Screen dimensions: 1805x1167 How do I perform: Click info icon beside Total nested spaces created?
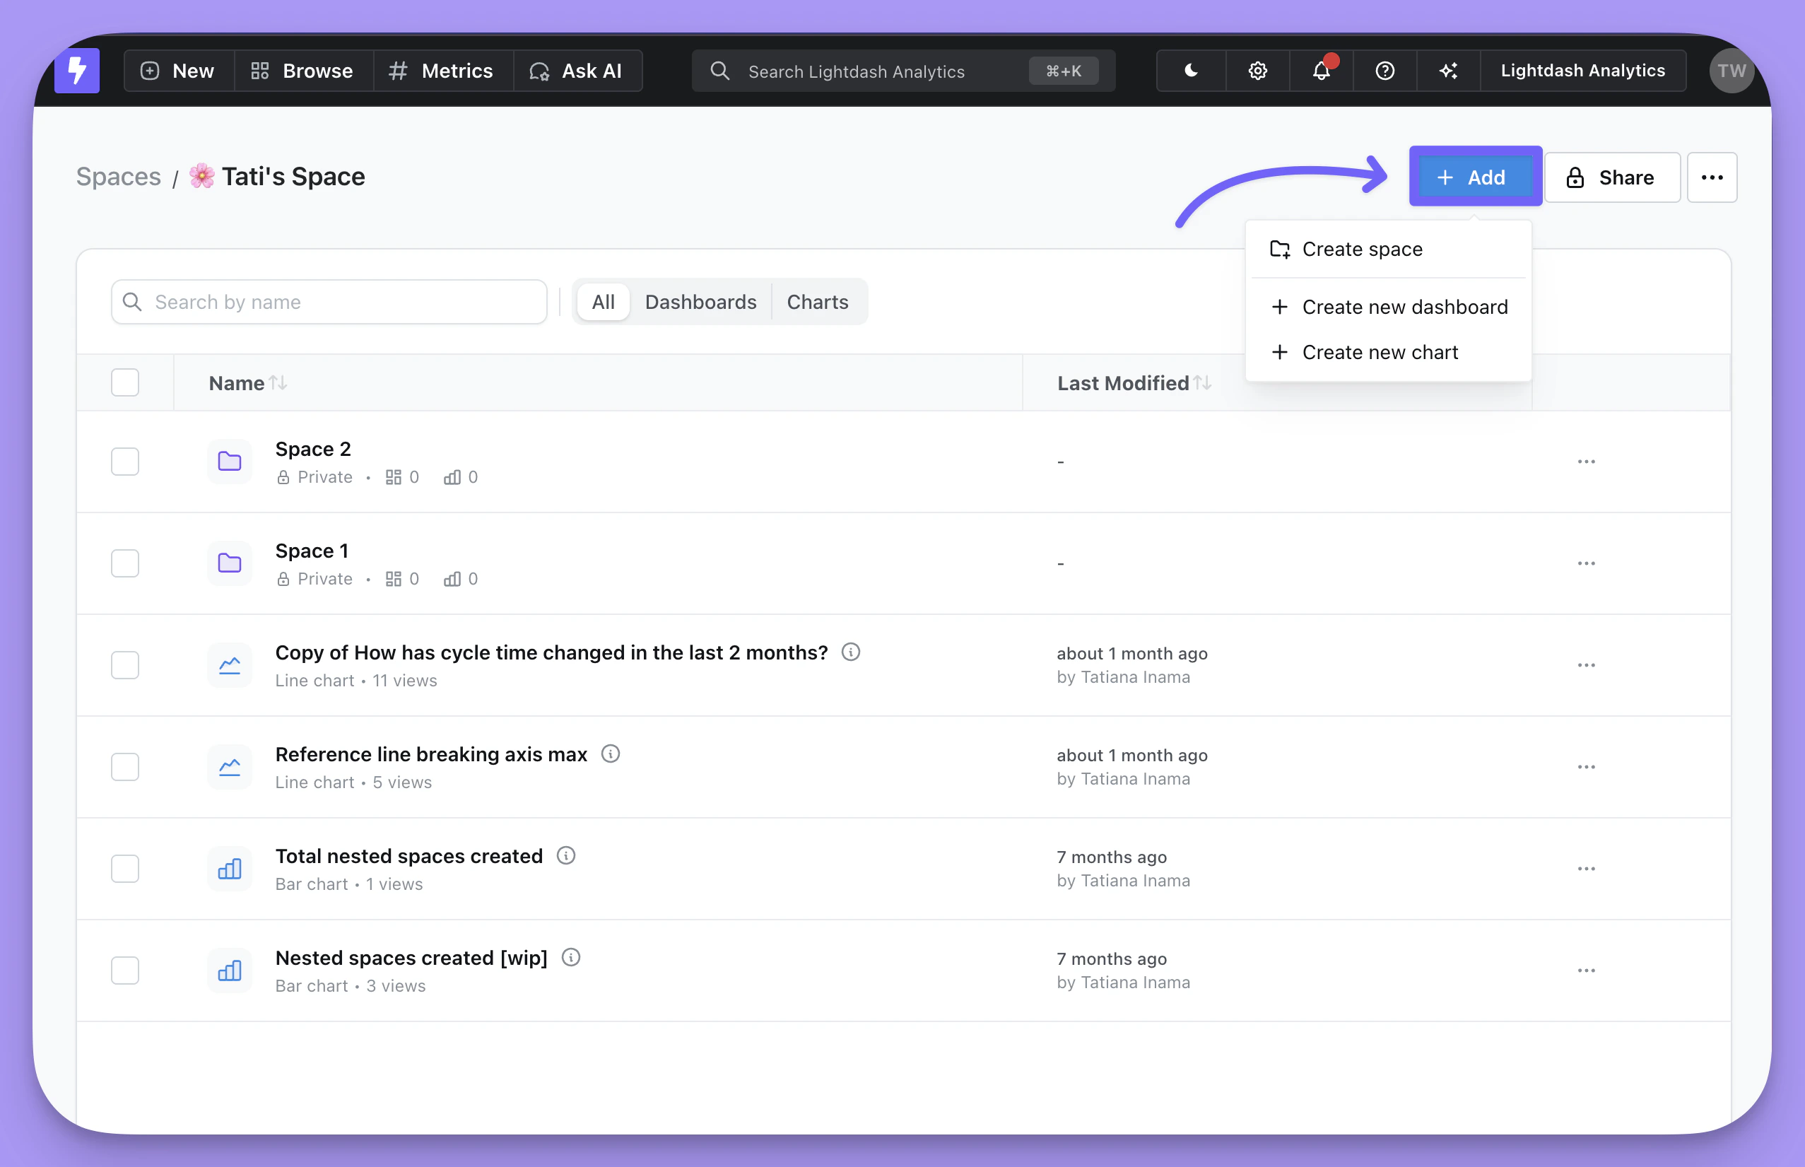(x=566, y=855)
